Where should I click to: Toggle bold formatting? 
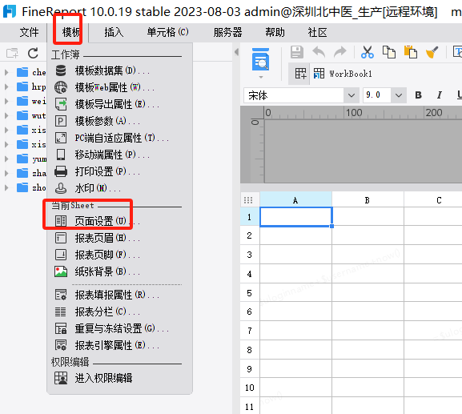coord(418,95)
